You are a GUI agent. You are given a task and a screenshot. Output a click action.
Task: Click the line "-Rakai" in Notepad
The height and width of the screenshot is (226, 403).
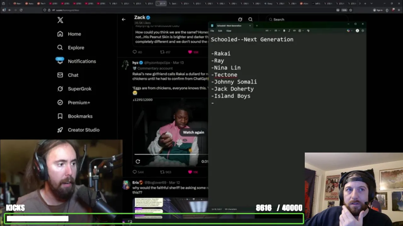click(221, 54)
